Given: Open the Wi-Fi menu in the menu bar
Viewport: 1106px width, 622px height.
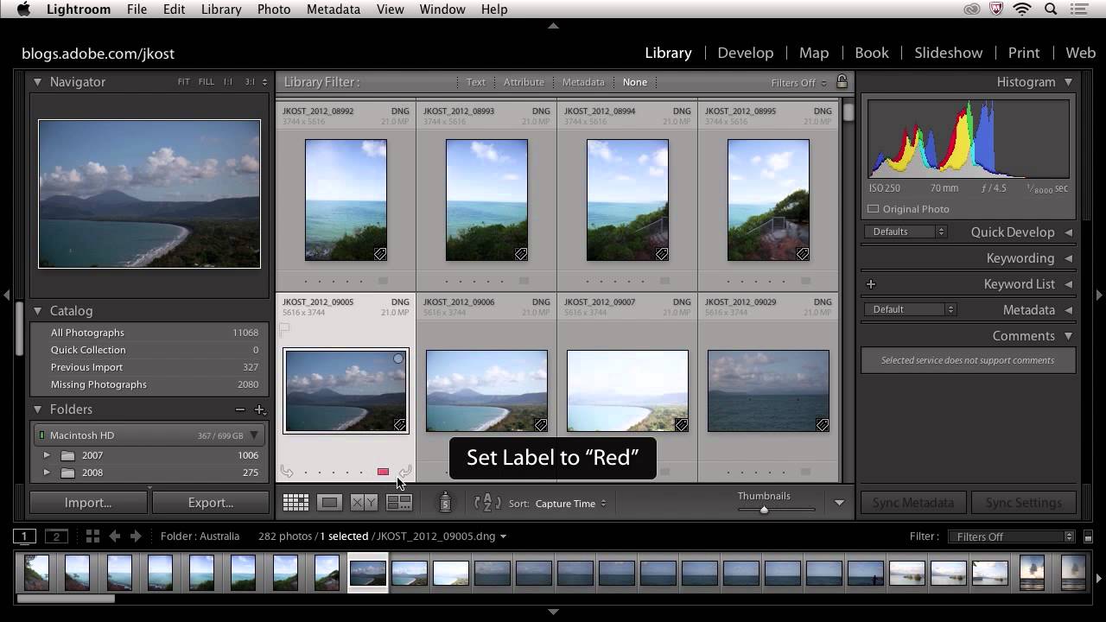Looking at the screenshot, I should [1023, 10].
